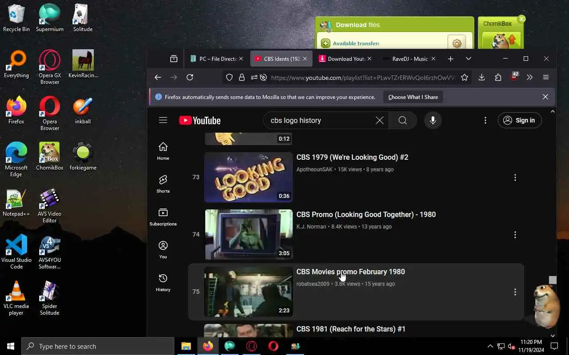
Task: Close the ChomikBox widget
Action: click(521, 19)
